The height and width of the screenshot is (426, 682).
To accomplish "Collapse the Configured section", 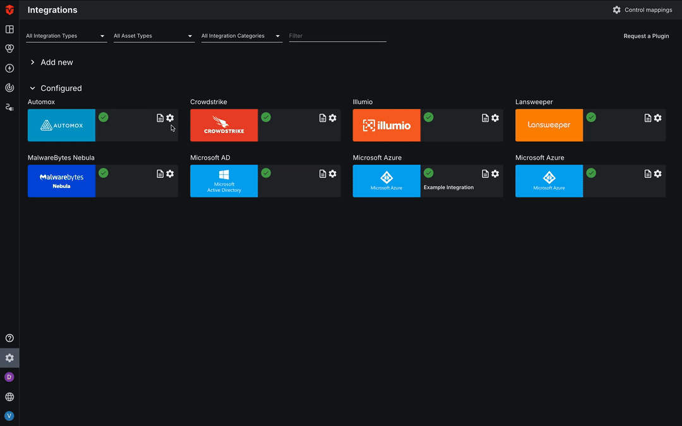I will [56, 88].
